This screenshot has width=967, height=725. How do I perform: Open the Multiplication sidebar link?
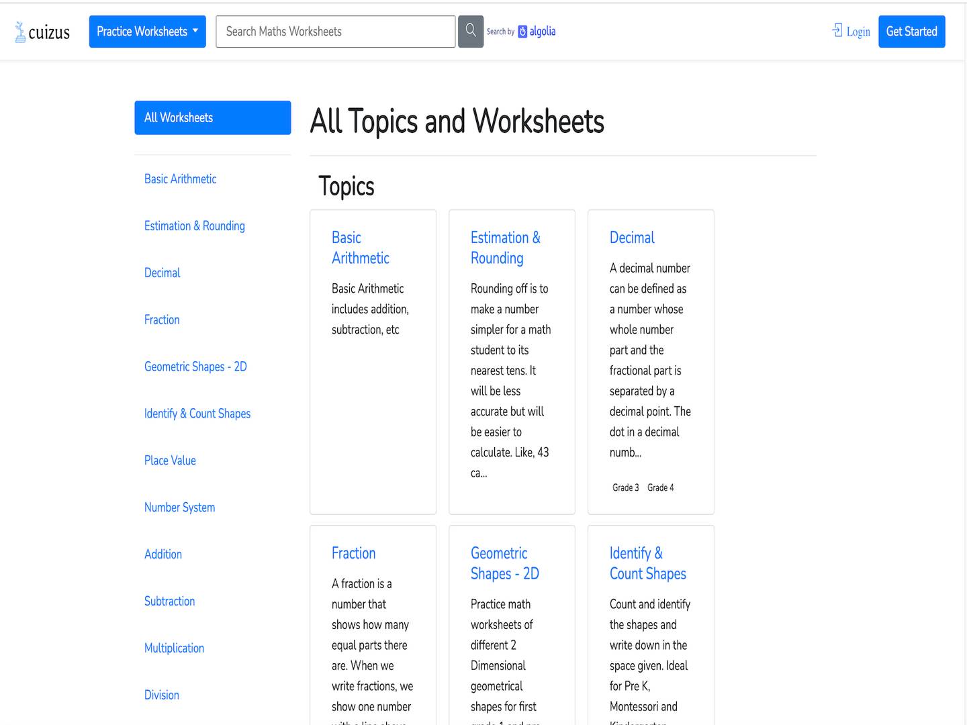tap(174, 648)
